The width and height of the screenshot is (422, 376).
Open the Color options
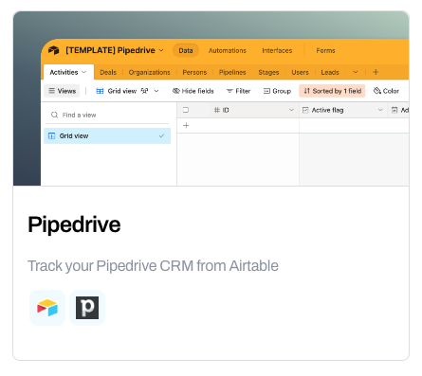386,91
